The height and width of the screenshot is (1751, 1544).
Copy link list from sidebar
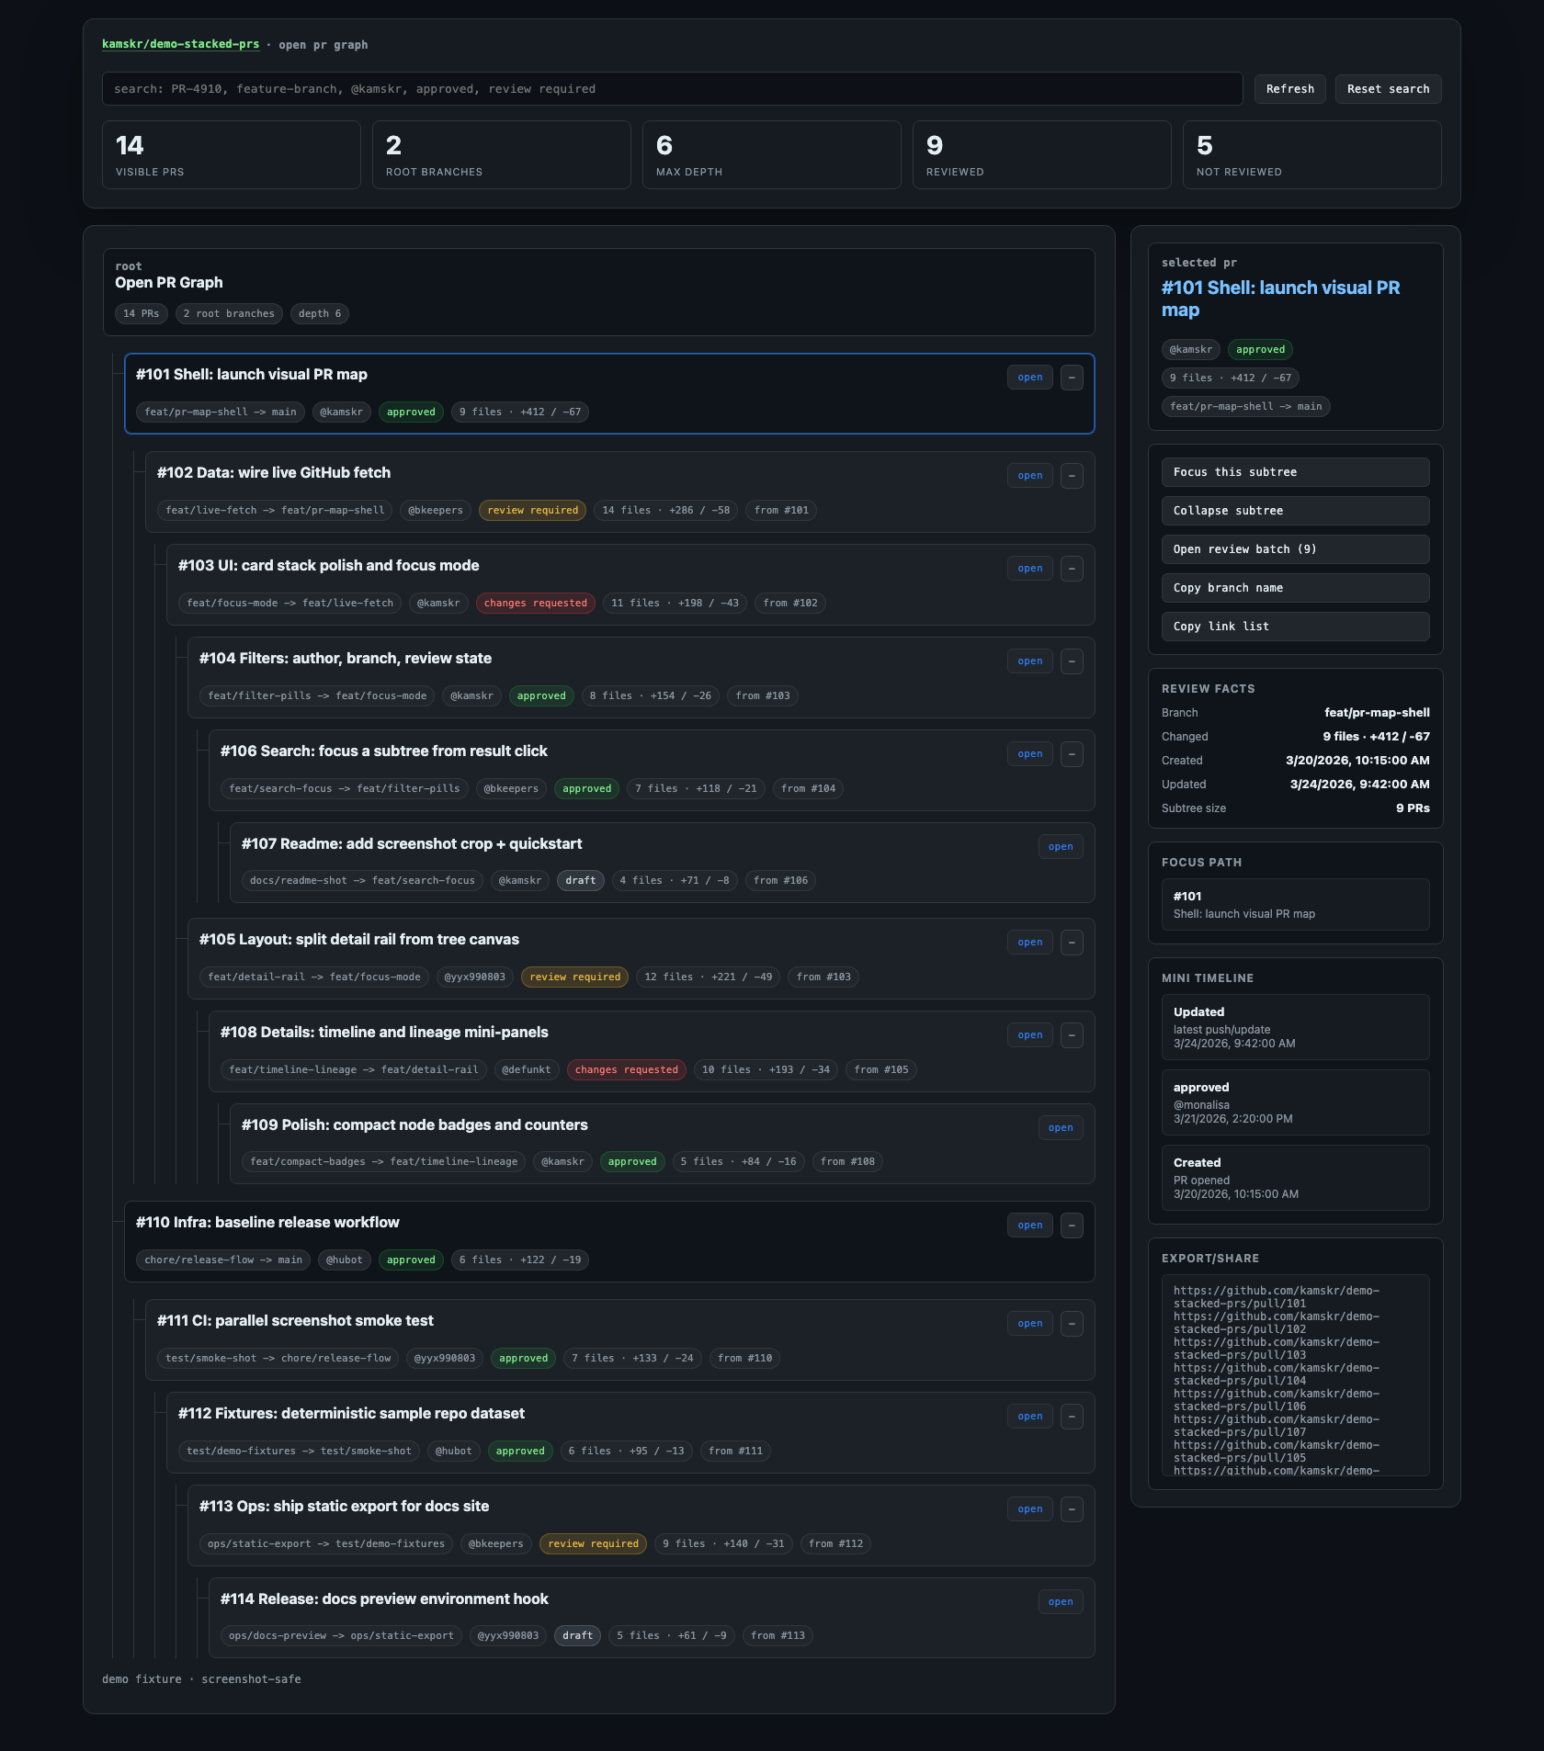coord(1295,626)
